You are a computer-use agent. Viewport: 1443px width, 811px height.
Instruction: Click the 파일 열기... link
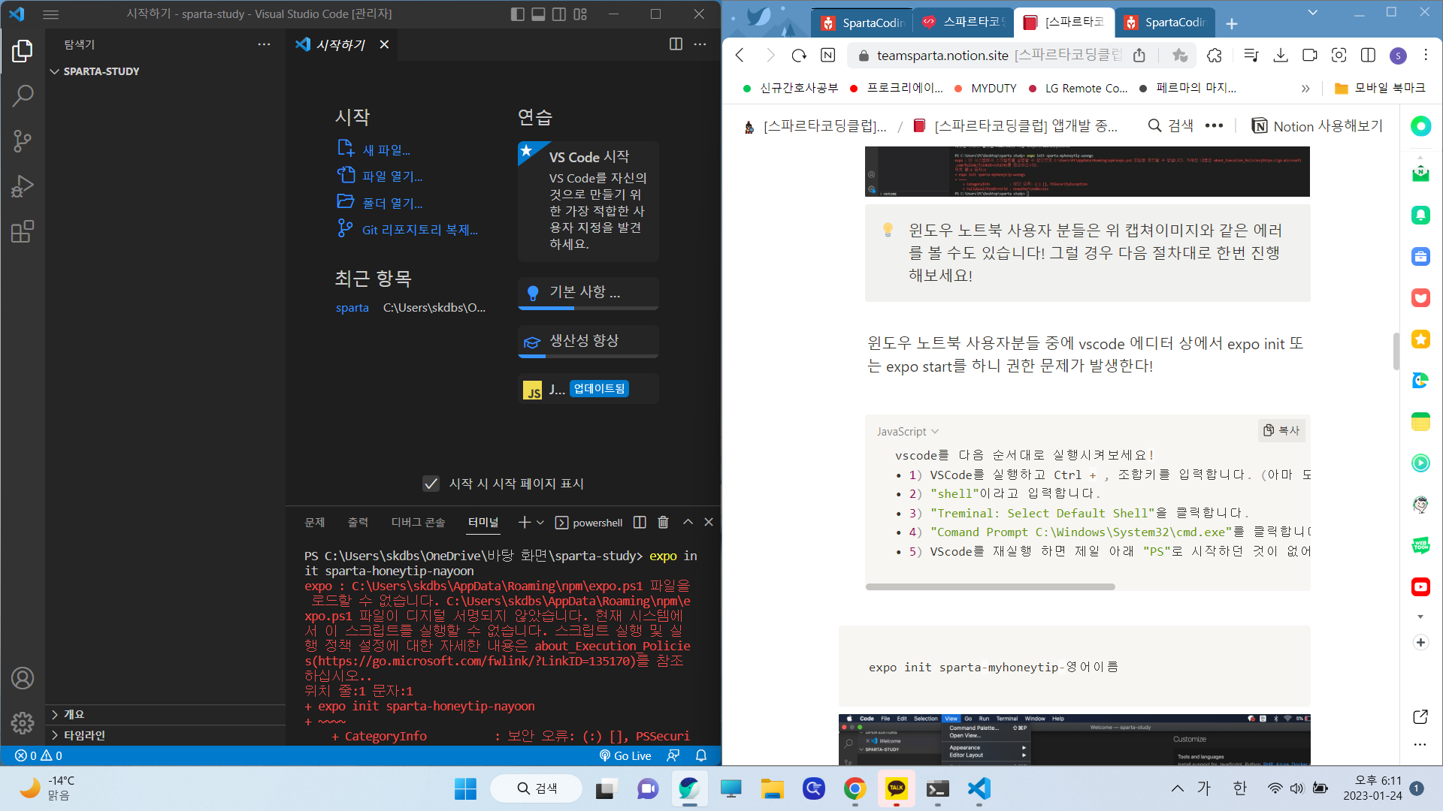392,176
